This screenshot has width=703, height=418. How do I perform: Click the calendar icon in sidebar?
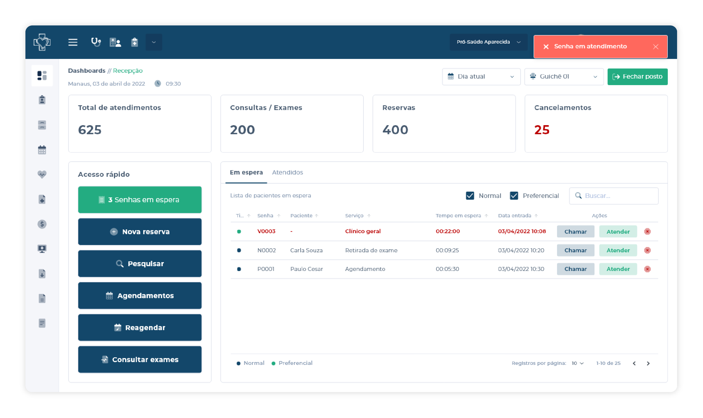pos(42,150)
